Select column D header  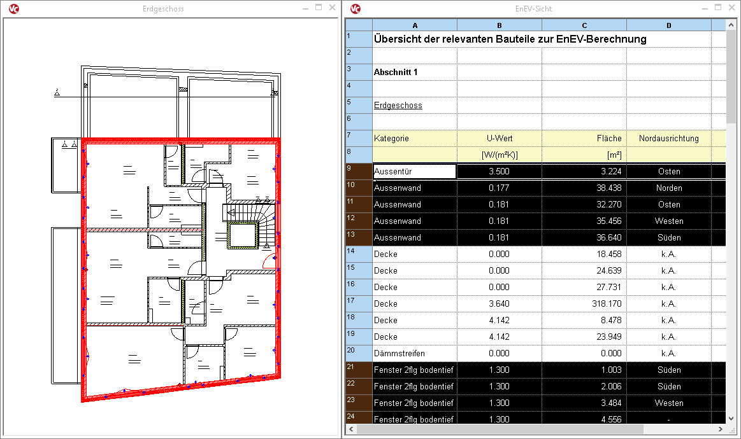tap(669, 25)
